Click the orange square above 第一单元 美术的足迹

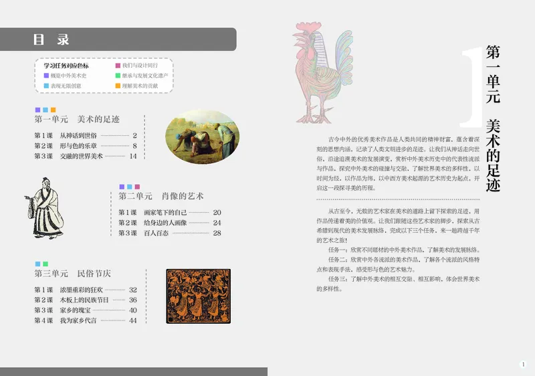pos(53,110)
